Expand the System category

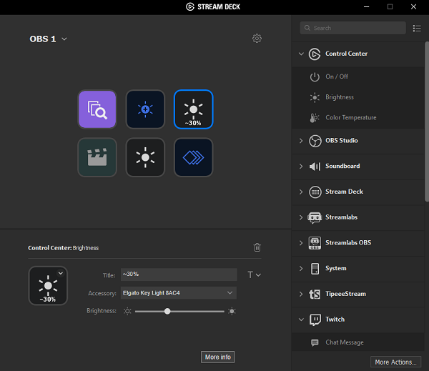click(x=301, y=268)
